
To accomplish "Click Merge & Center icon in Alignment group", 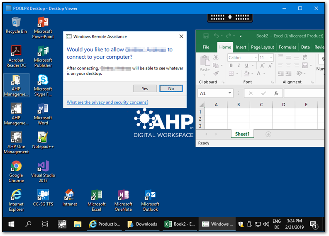I will coord(305,65).
